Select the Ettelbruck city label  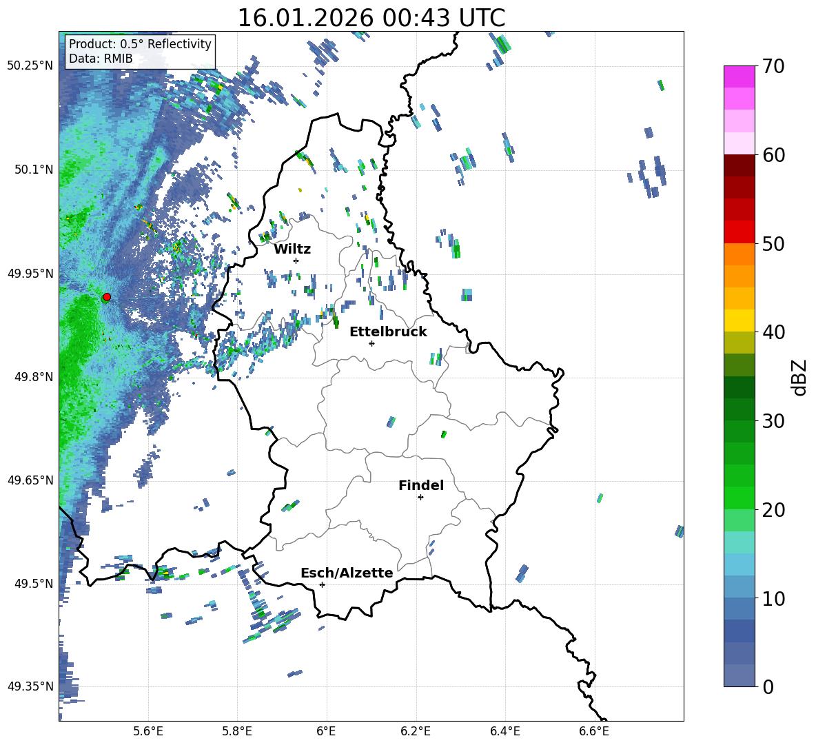[x=388, y=332]
